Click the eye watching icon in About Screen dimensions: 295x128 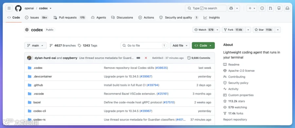pyautogui.click(x=225, y=107)
